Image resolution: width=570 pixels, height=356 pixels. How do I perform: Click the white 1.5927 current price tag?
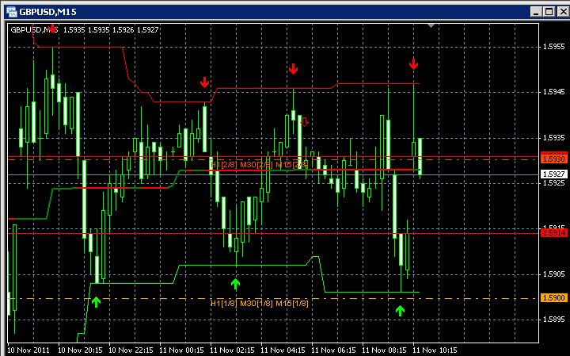pyautogui.click(x=553, y=174)
